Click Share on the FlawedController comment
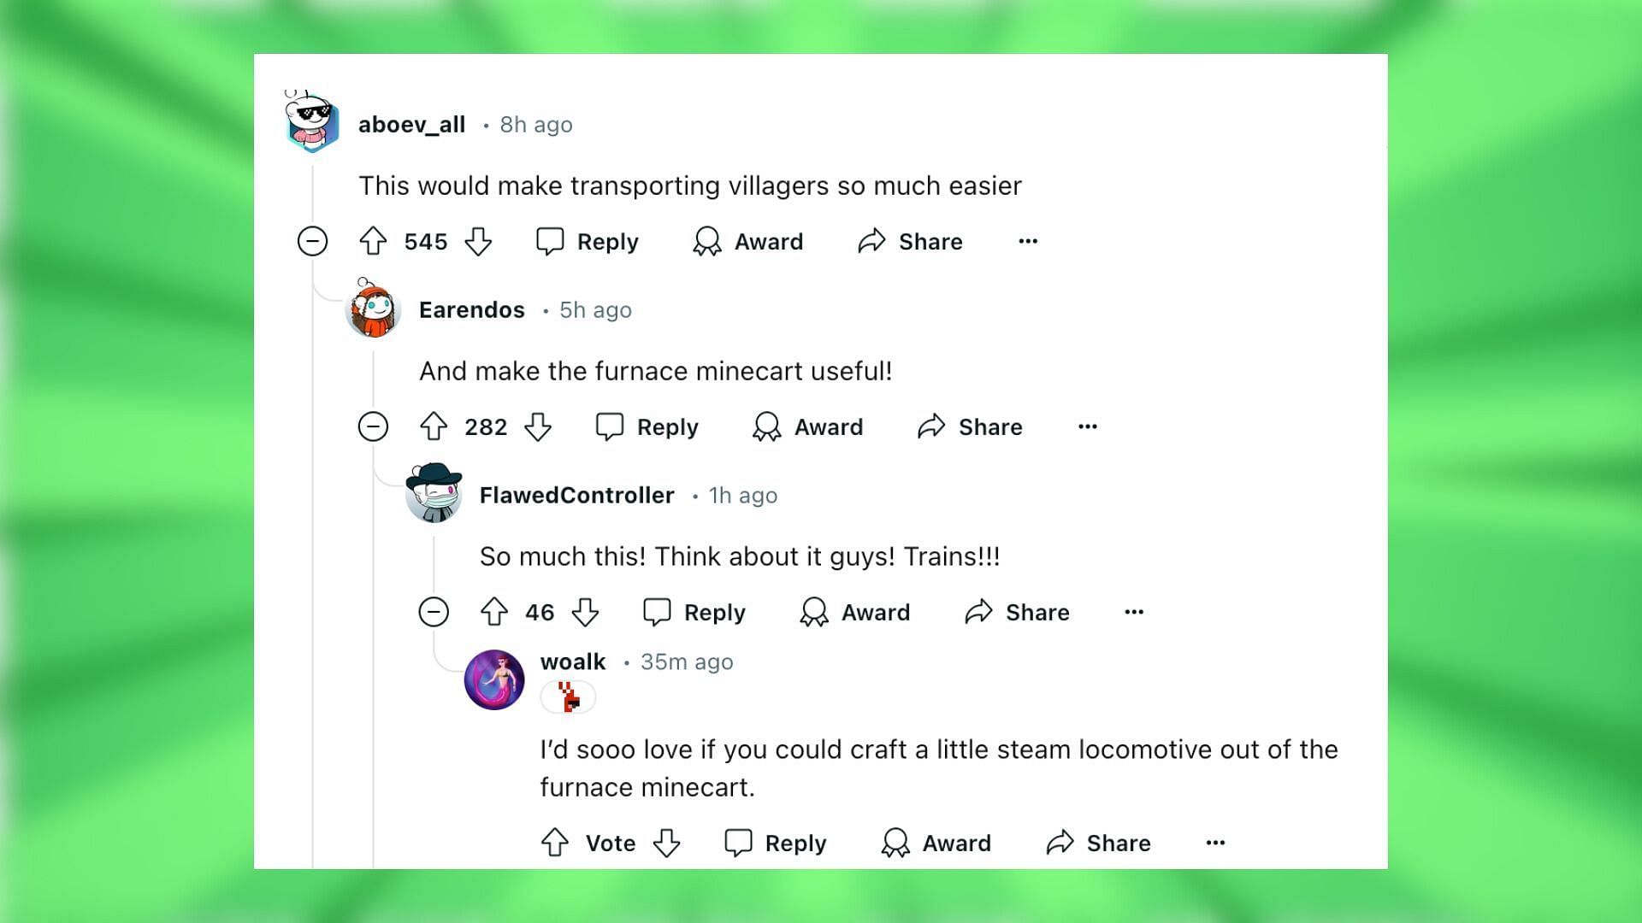Image resolution: width=1642 pixels, height=923 pixels. click(x=1016, y=611)
